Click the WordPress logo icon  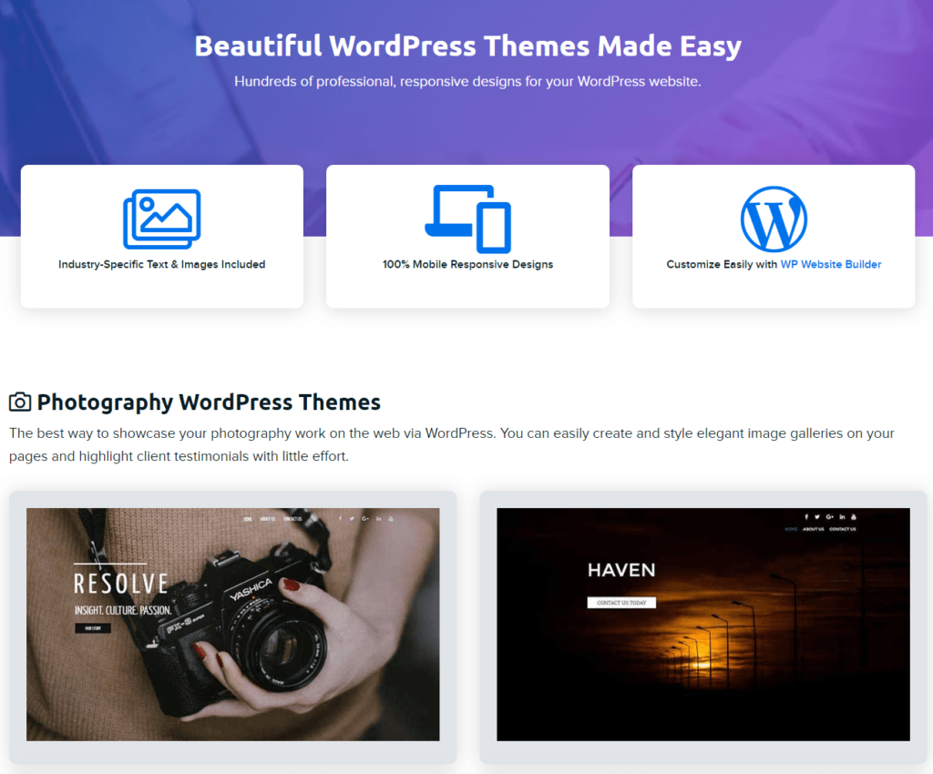(x=774, y=219)
